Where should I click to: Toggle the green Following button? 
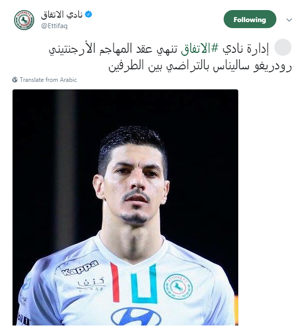250,19
